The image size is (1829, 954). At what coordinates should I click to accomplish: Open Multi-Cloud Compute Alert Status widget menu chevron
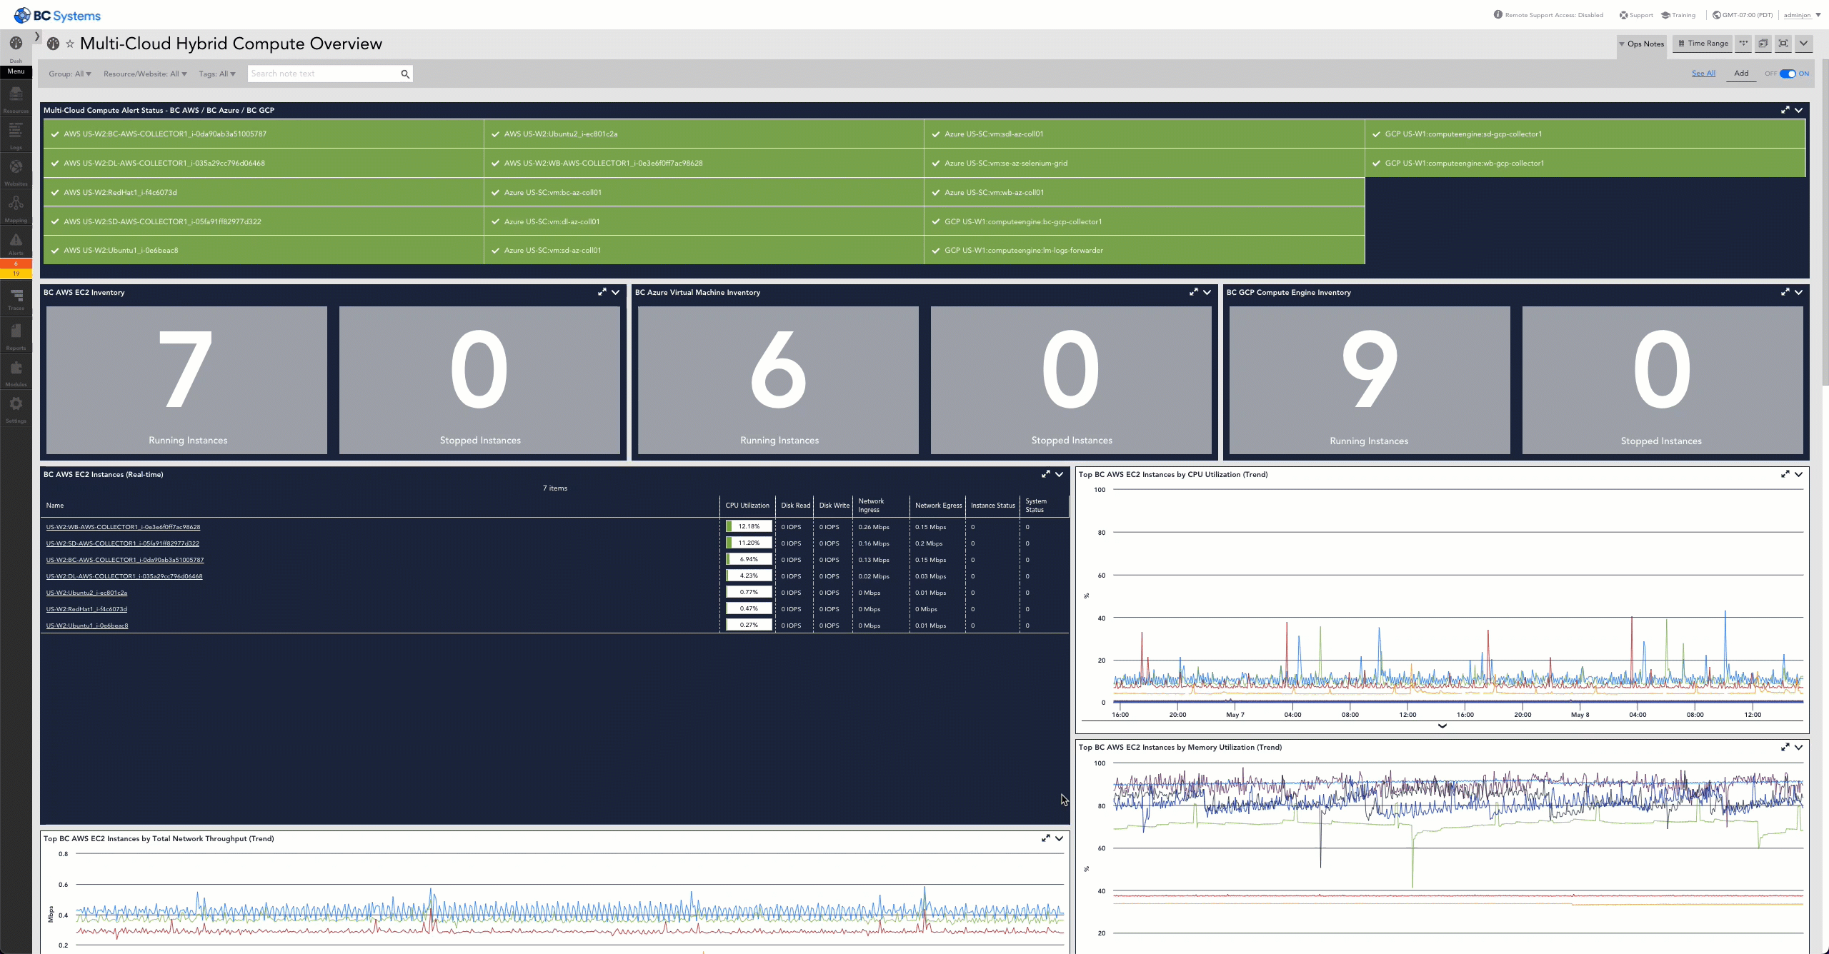pos(1799,110)
